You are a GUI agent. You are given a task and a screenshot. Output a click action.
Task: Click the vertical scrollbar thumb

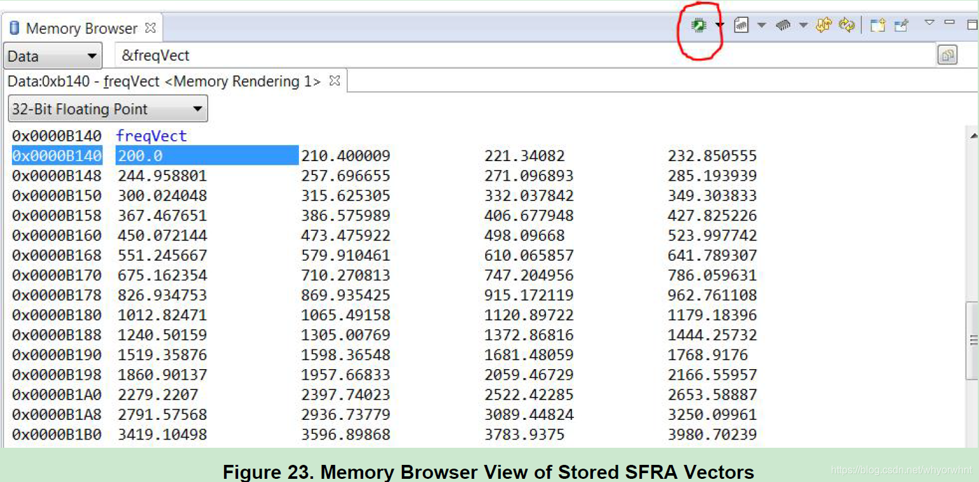(x=972, y=341)
